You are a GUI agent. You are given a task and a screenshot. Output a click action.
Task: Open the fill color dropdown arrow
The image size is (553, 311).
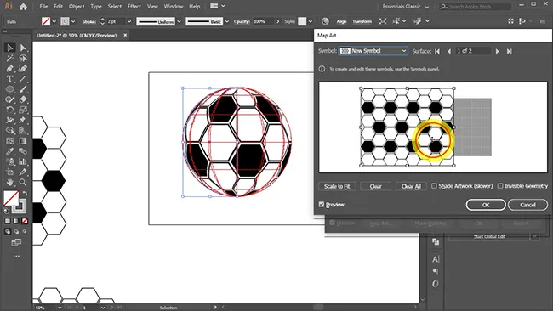pos(54,21)
